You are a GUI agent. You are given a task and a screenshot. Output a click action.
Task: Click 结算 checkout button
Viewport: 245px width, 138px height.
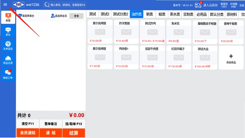[x=73, y=133]
